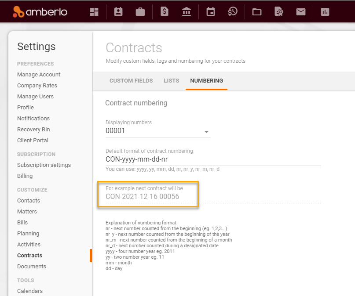
Task: Open the Reports chart icon
Action: pos(325,12)
